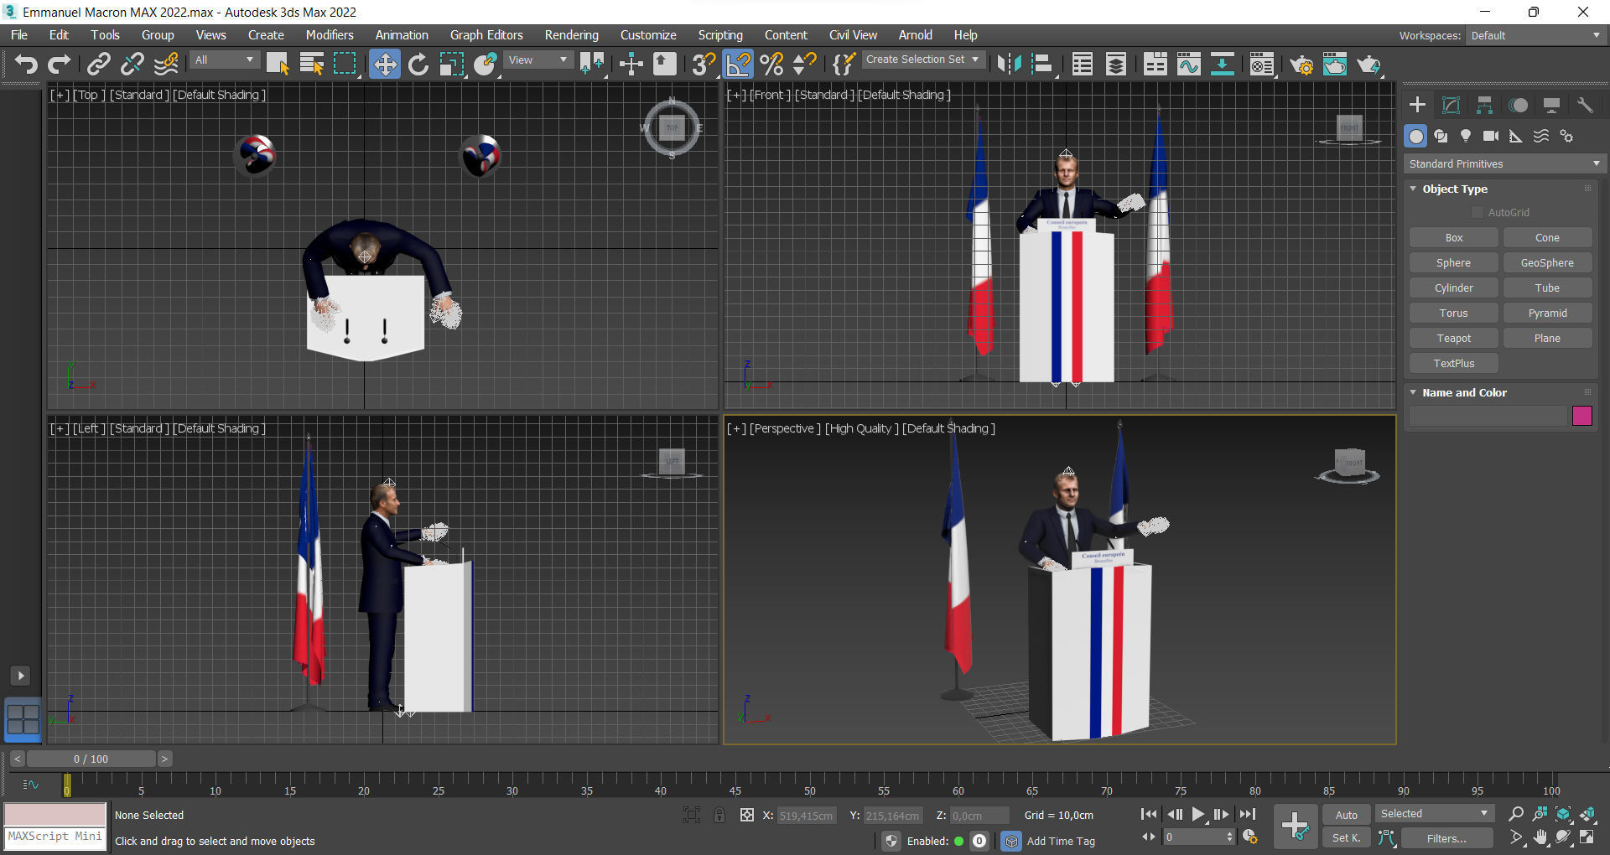
Task: Click the Bind to Space Warp icon
Action: pyautogui.click(x=166, y=64)
